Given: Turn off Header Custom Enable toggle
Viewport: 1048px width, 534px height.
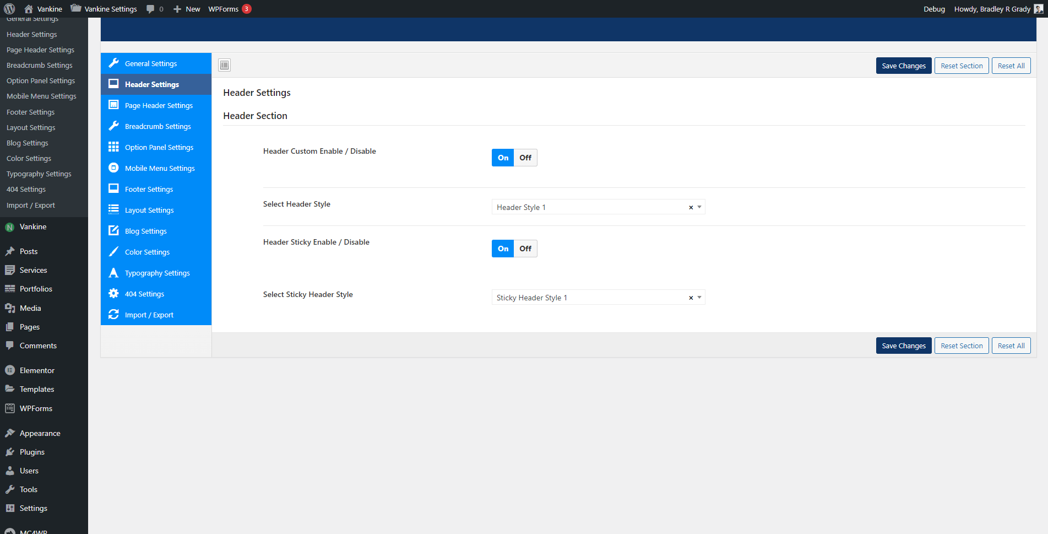Looking at the screenshot, I should click(525, 158).
